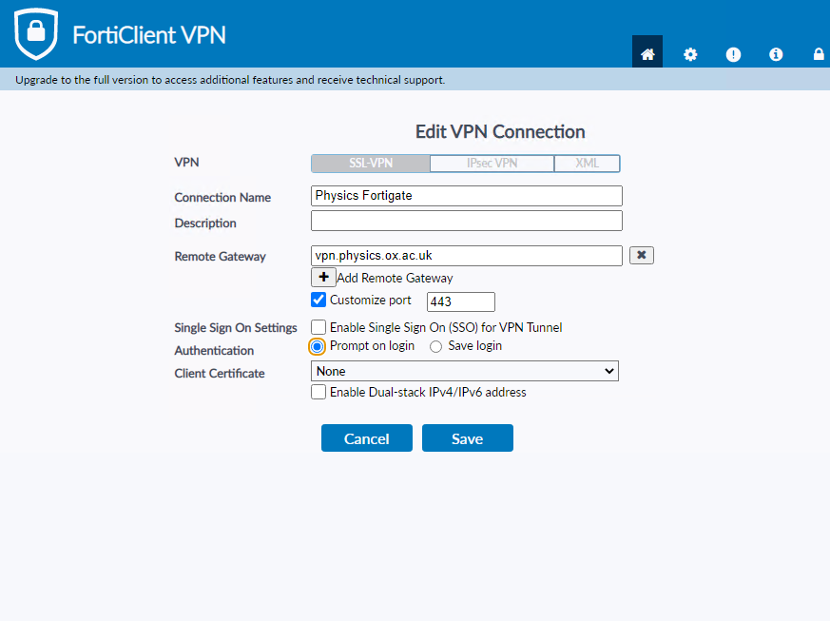Select the Save login radio option

pyautogui.click(x=436, y=346)
